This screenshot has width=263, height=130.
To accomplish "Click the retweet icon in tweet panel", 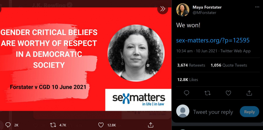I will pos(208,93).
